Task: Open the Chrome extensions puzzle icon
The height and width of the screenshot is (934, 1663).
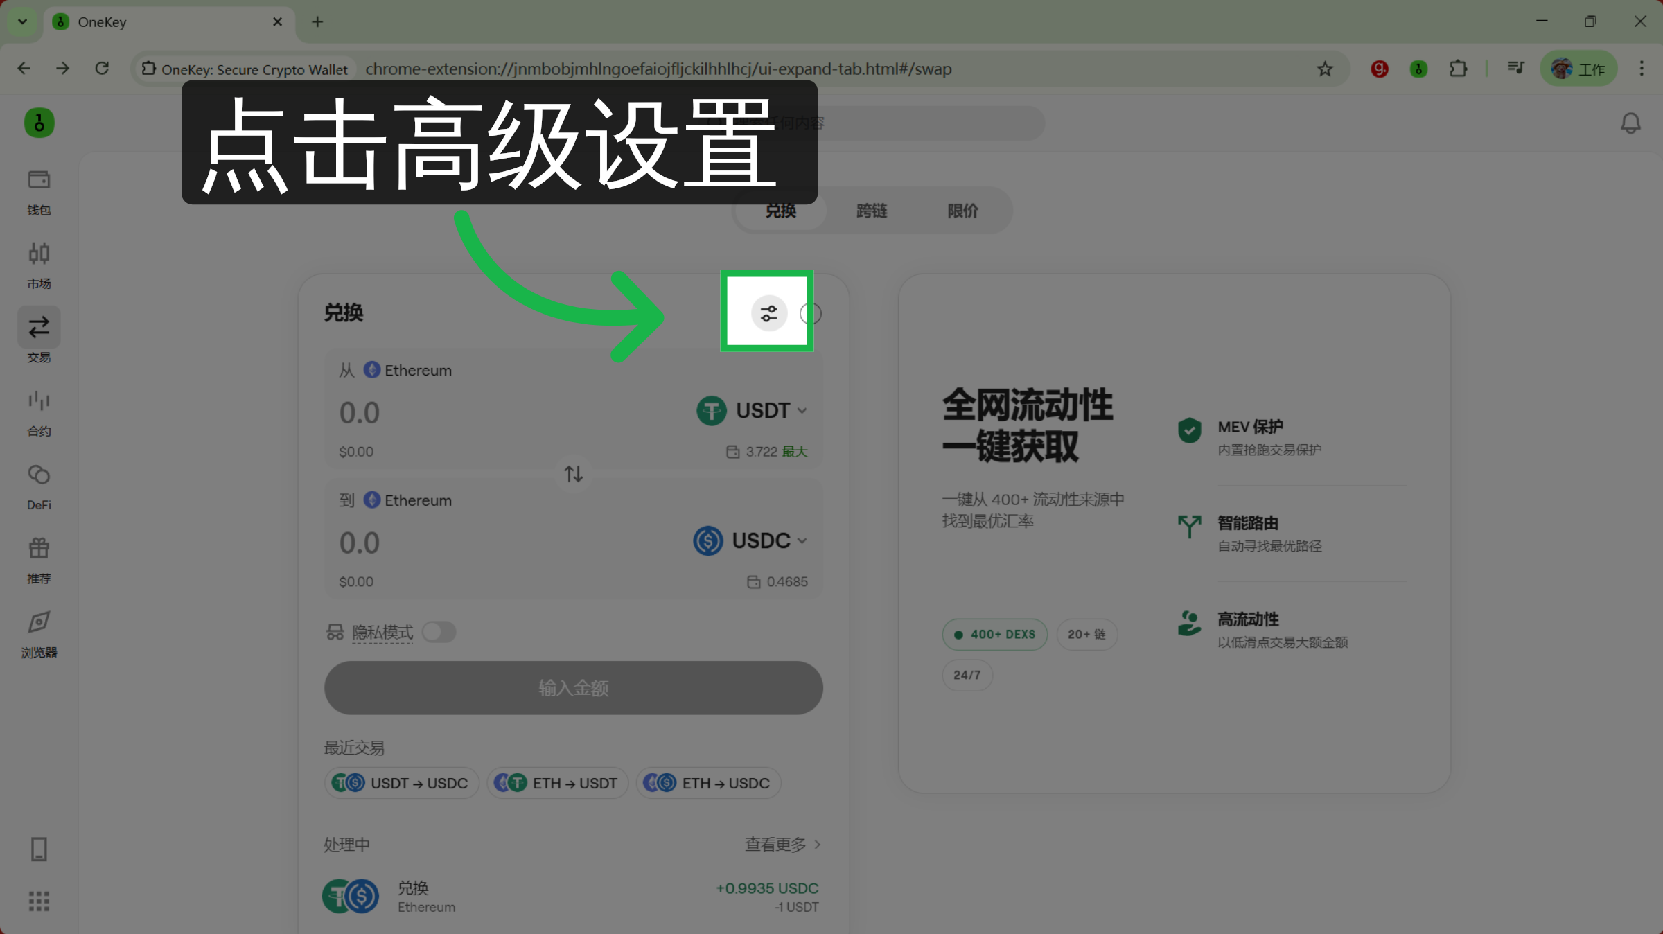Action: tap(1458, 69)
